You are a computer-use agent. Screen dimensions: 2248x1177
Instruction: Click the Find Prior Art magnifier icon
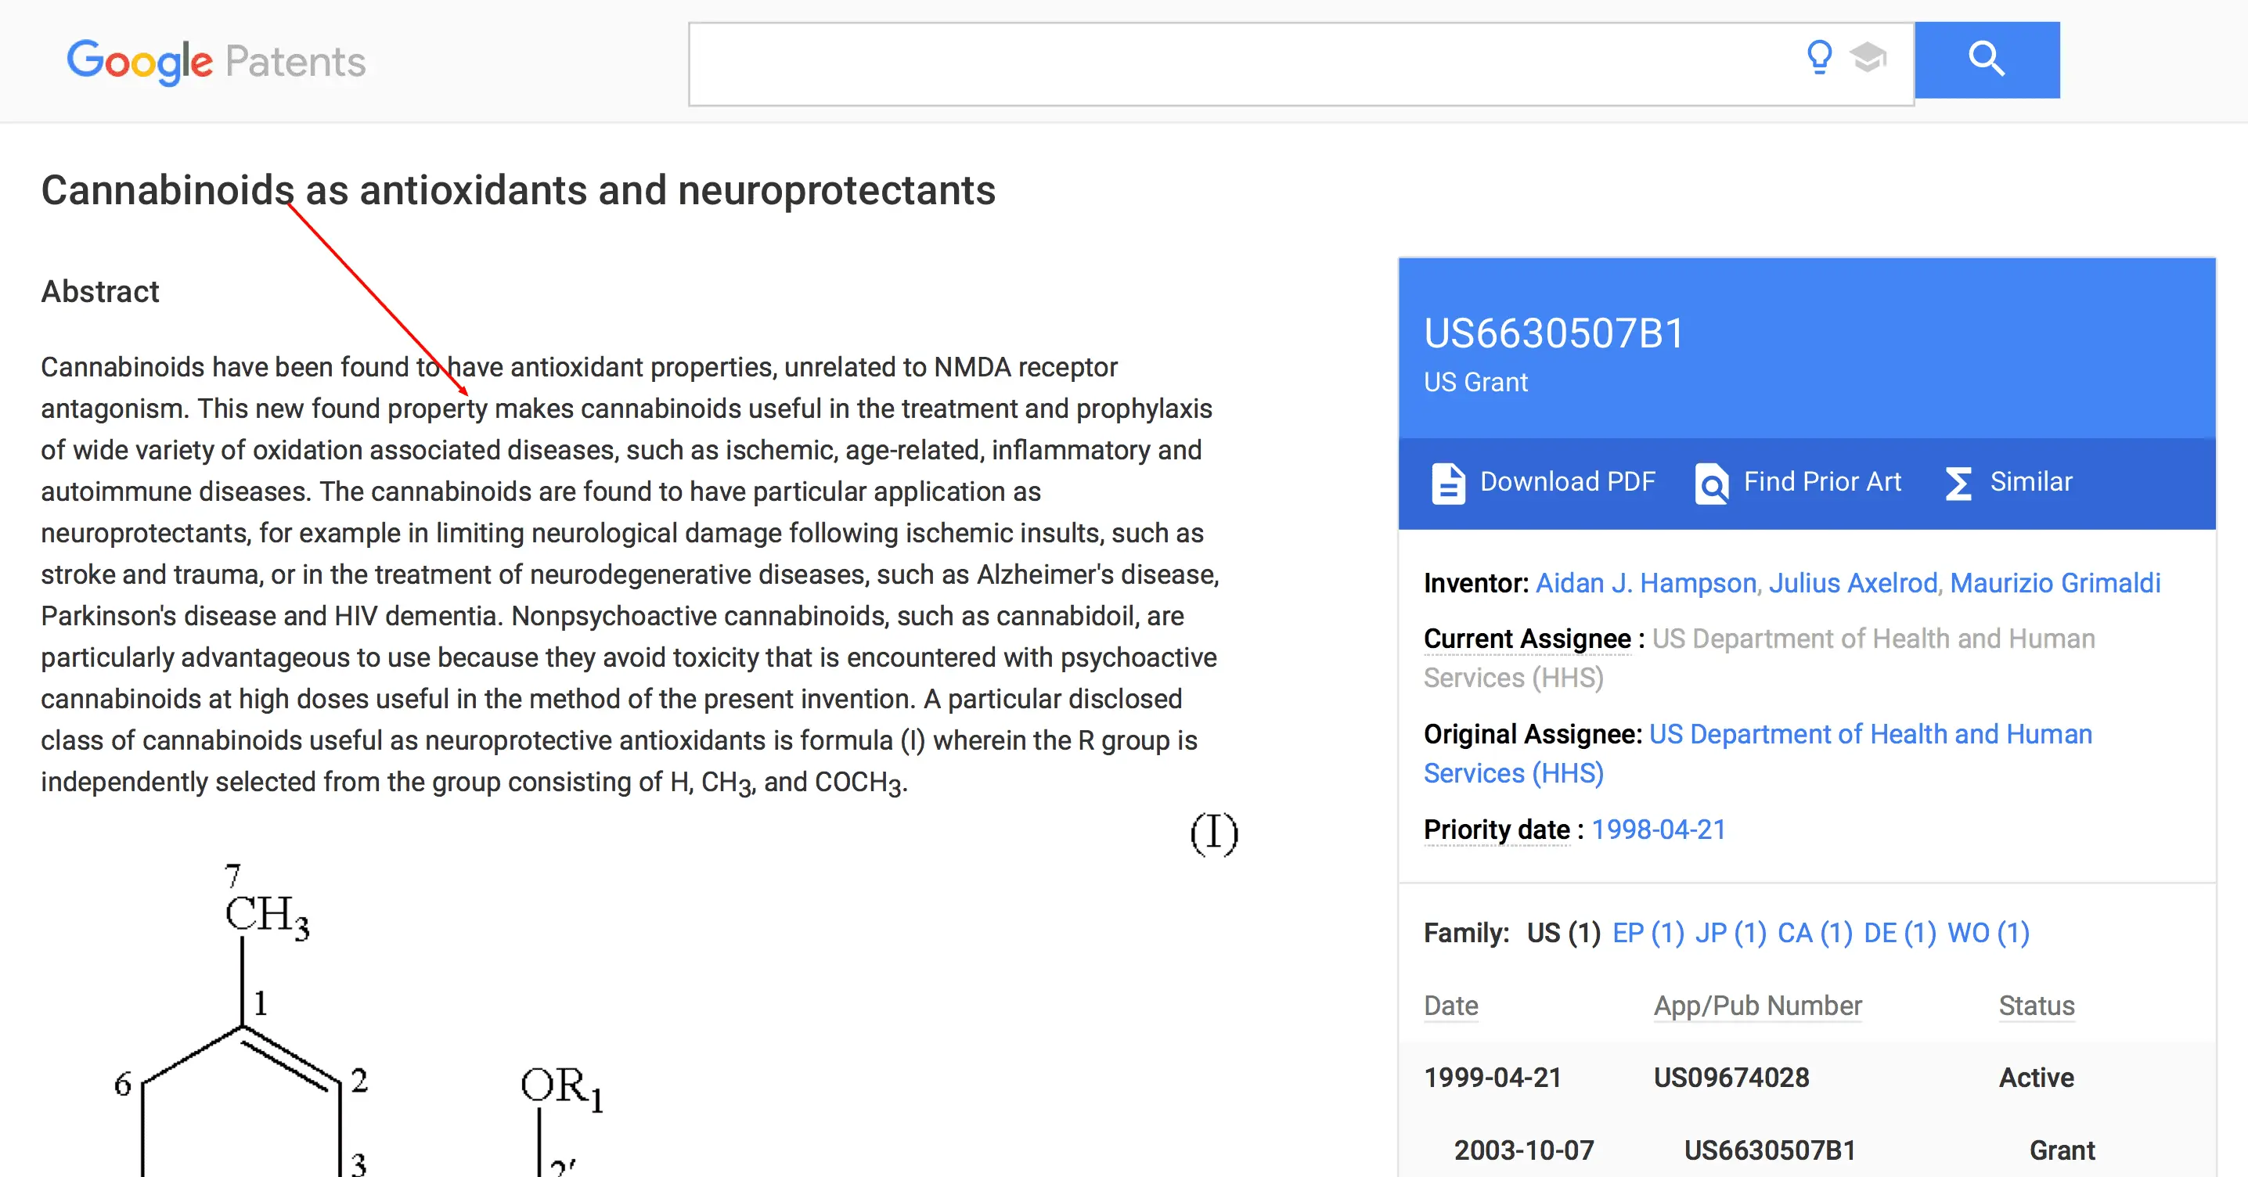coord(1711,483)
